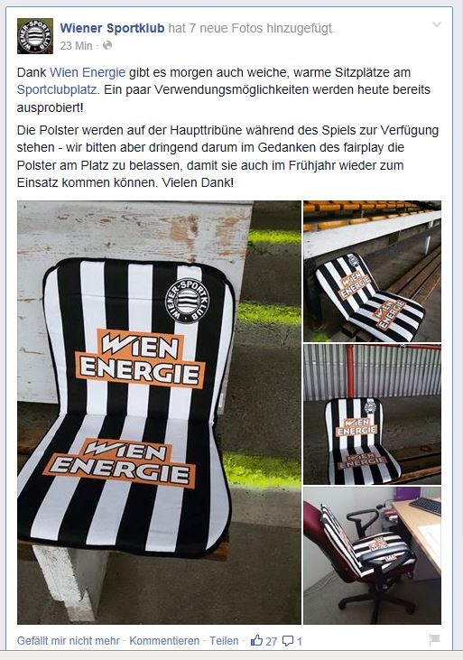Viewport: 463px width, 660px height.
Task: Open the Sportclubplatz link
Action: (58, 89)
